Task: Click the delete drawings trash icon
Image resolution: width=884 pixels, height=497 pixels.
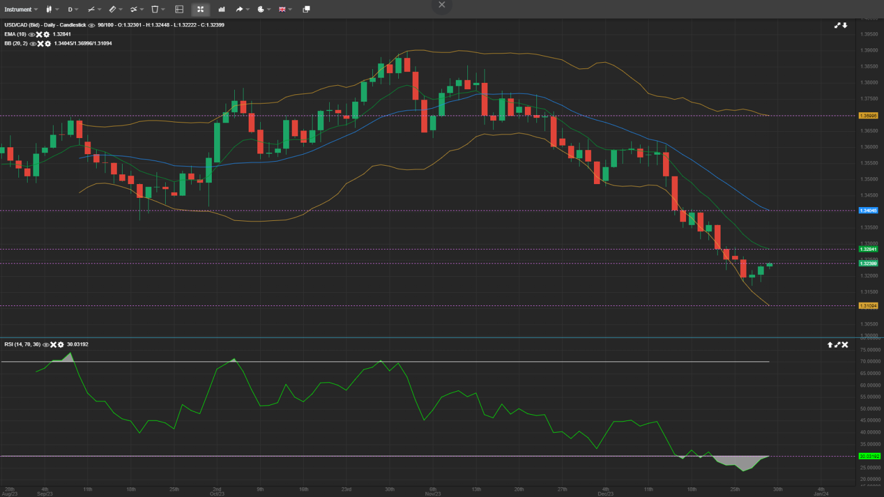Action: tap(155, 9)
